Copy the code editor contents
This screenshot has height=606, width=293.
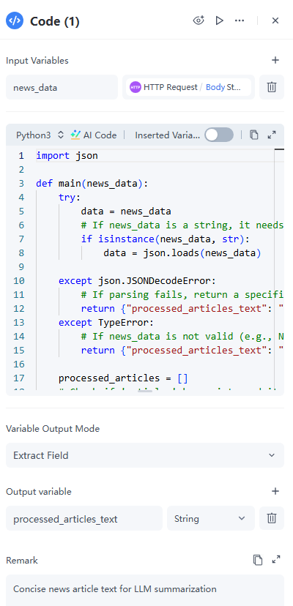pyautogui.click(x=254, y=135)
